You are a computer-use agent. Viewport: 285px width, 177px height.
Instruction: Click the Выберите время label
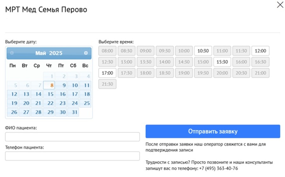[116, 42]
